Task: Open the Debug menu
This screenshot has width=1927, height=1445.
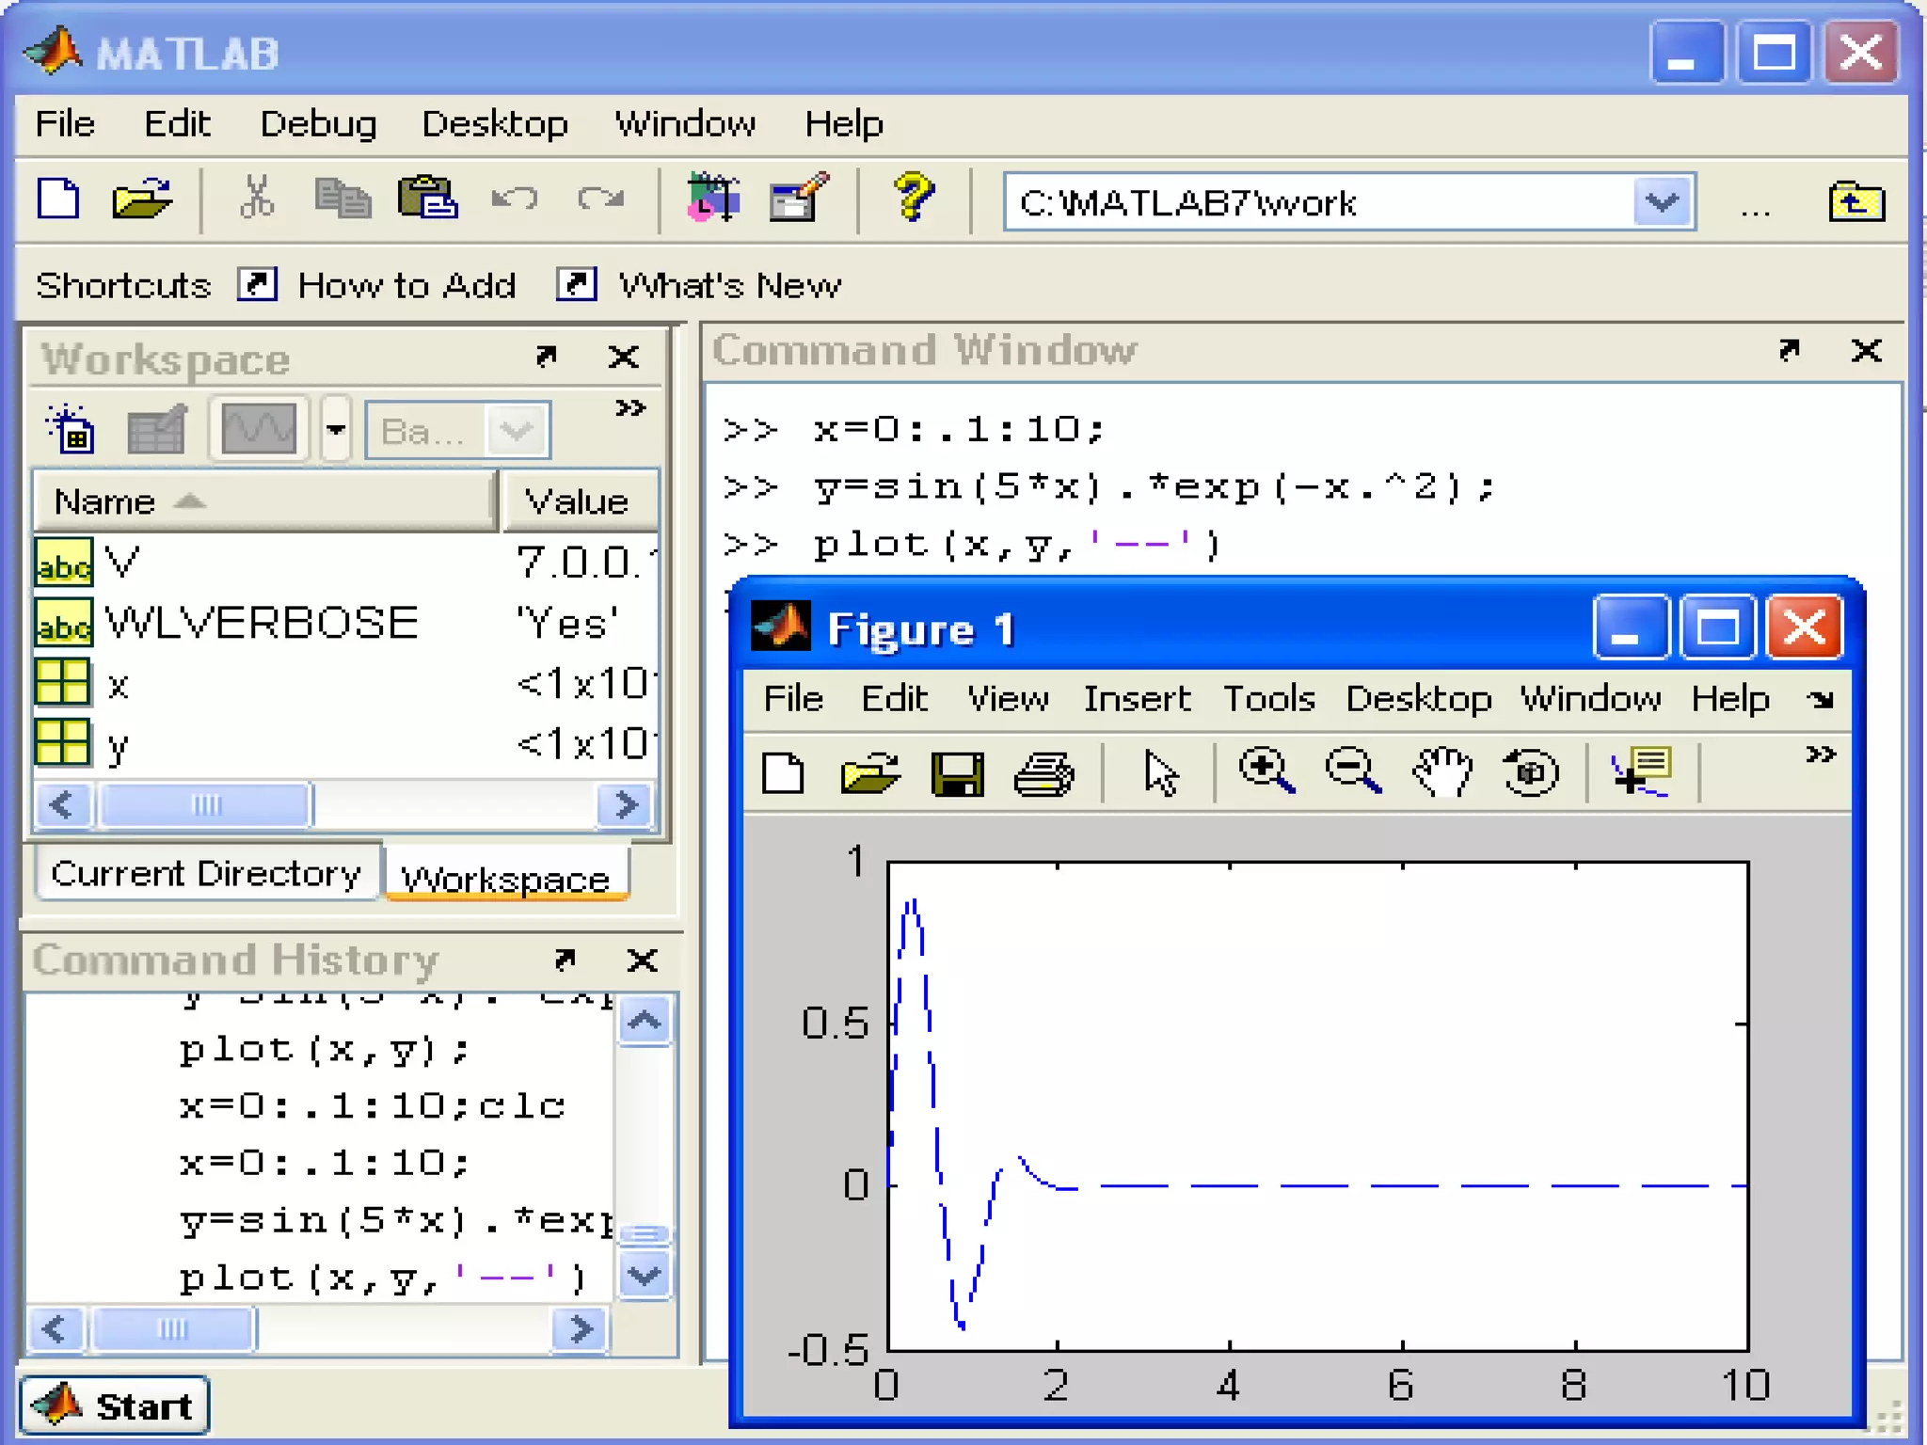Action: pyautogui.click(x=317, y=124)
